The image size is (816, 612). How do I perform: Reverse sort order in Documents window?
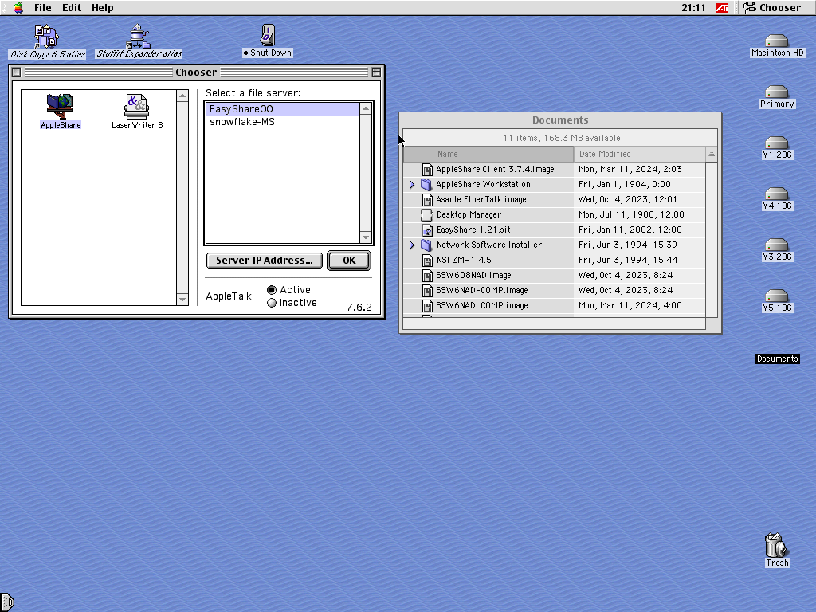(712, 154)
